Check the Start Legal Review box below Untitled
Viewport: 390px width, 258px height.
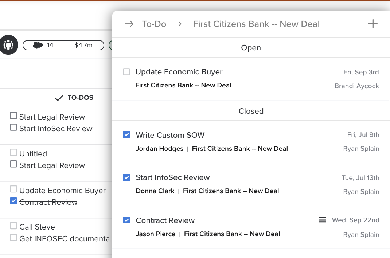[13, 164]
